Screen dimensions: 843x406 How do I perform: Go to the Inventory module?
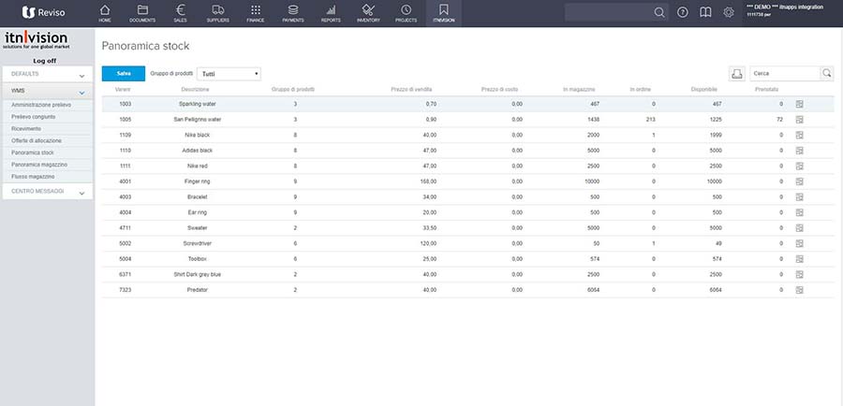coord(368,12)
